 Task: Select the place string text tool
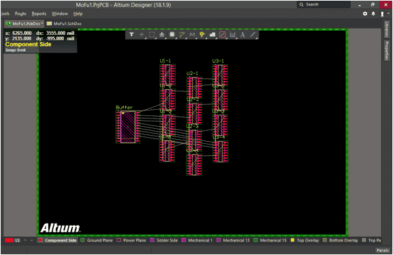(x=242, y=35)
